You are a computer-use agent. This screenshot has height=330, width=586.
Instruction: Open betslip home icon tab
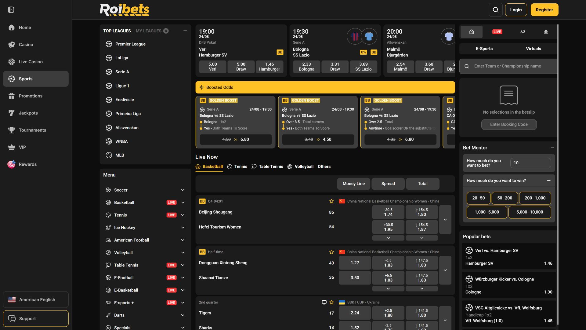[472, 32]
